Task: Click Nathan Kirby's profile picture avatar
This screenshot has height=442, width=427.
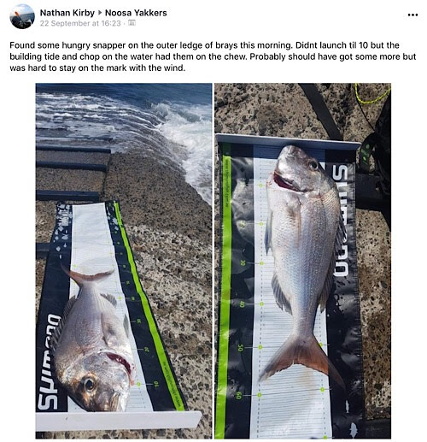Action: [22, 16]
